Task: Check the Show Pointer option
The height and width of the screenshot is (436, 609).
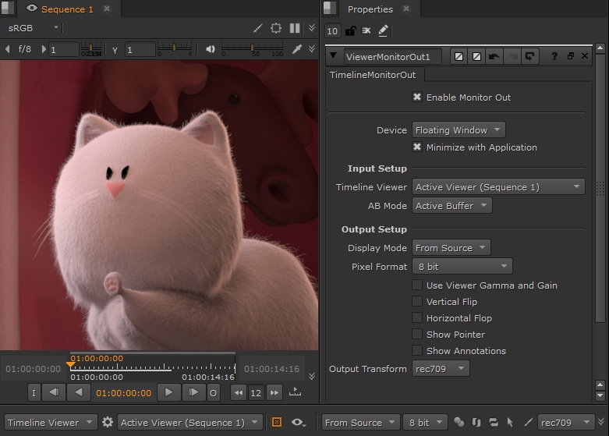Action: click(417, 335)
